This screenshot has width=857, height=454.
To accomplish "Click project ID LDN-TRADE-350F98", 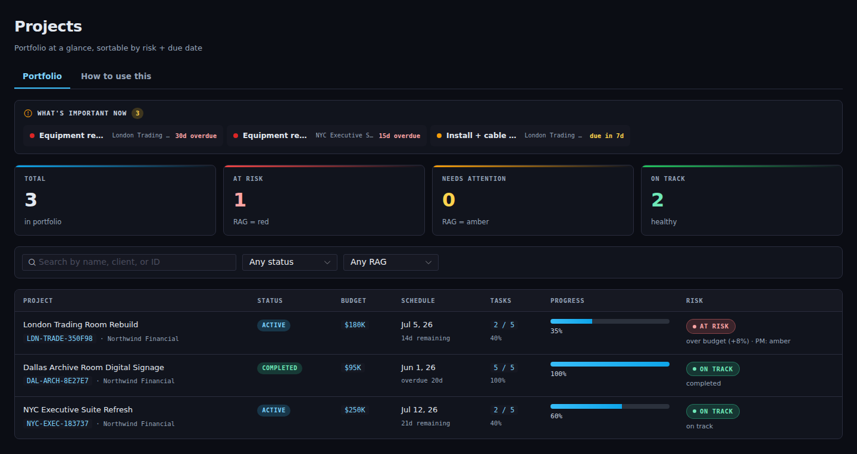I will click(x=60, y=339).
